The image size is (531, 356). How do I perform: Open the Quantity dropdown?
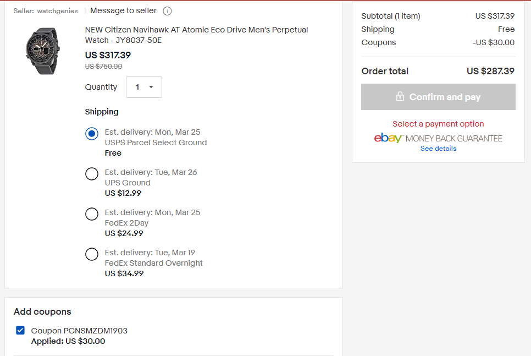point(143,87)
